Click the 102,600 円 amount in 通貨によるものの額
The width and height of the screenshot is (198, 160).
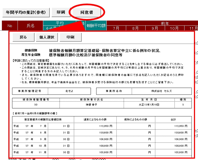106,152
